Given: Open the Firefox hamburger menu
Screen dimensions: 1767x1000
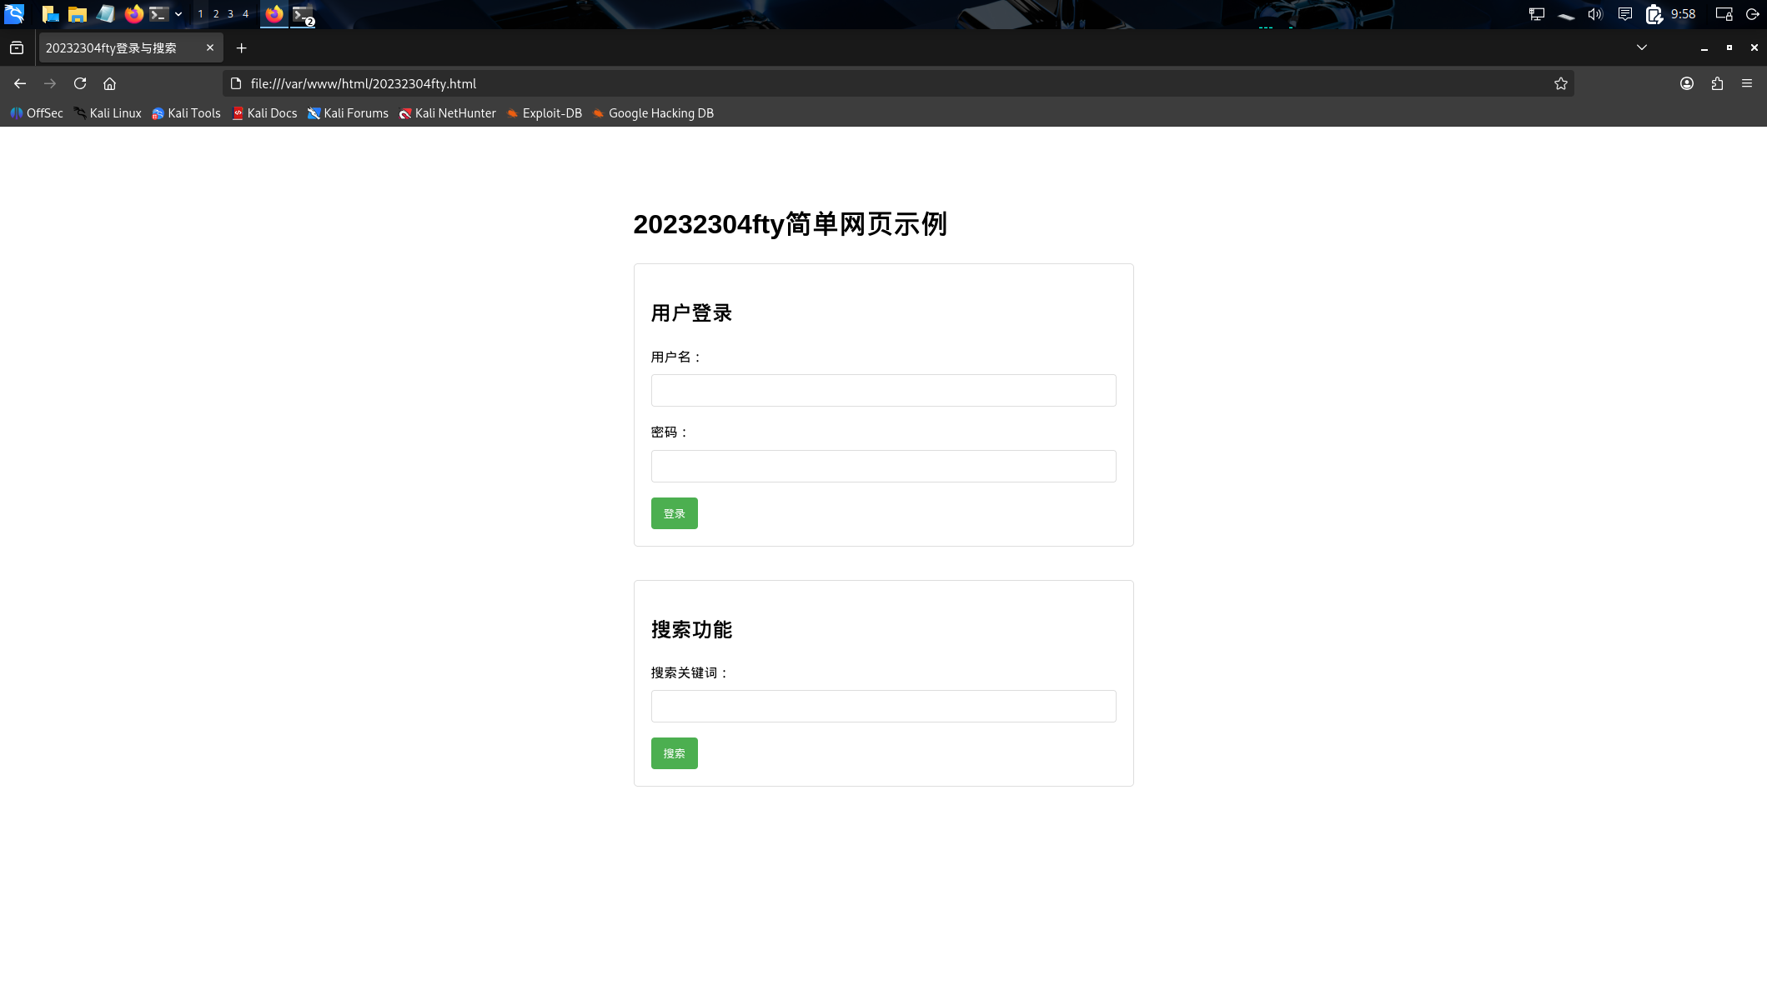Looking at the screenshot, I should coord(1746,83).
